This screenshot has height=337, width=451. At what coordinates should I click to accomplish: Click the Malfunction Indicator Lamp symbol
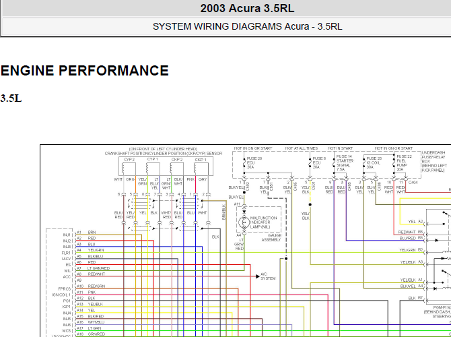click(x=244, y=222)
